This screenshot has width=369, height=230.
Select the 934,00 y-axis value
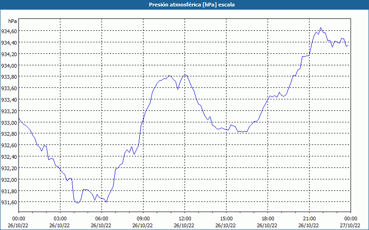9,65
